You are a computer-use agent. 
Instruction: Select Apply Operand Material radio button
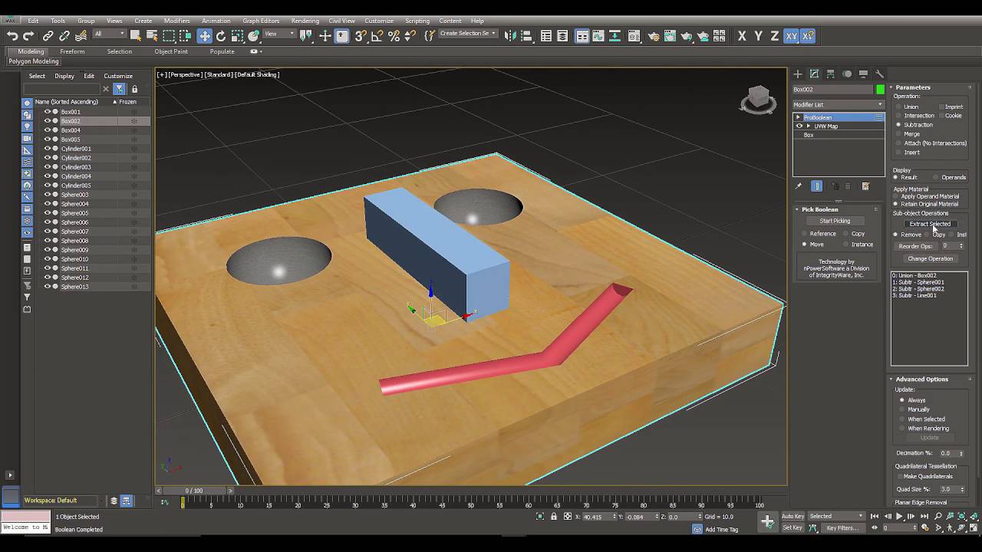coord(896,196)
